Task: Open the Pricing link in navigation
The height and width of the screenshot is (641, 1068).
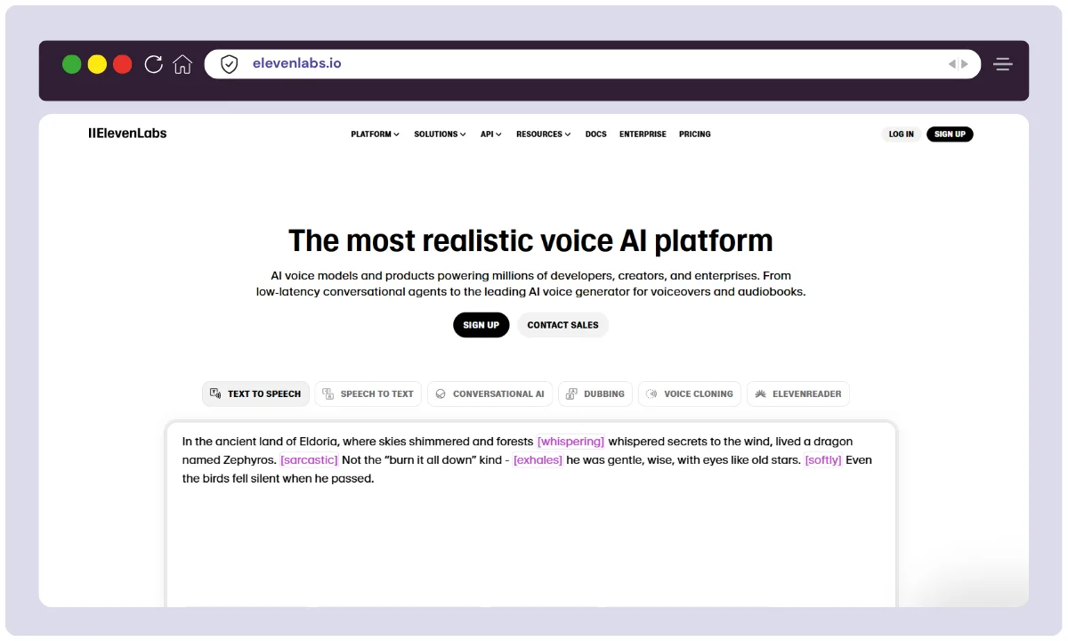Action: [694, 134]
